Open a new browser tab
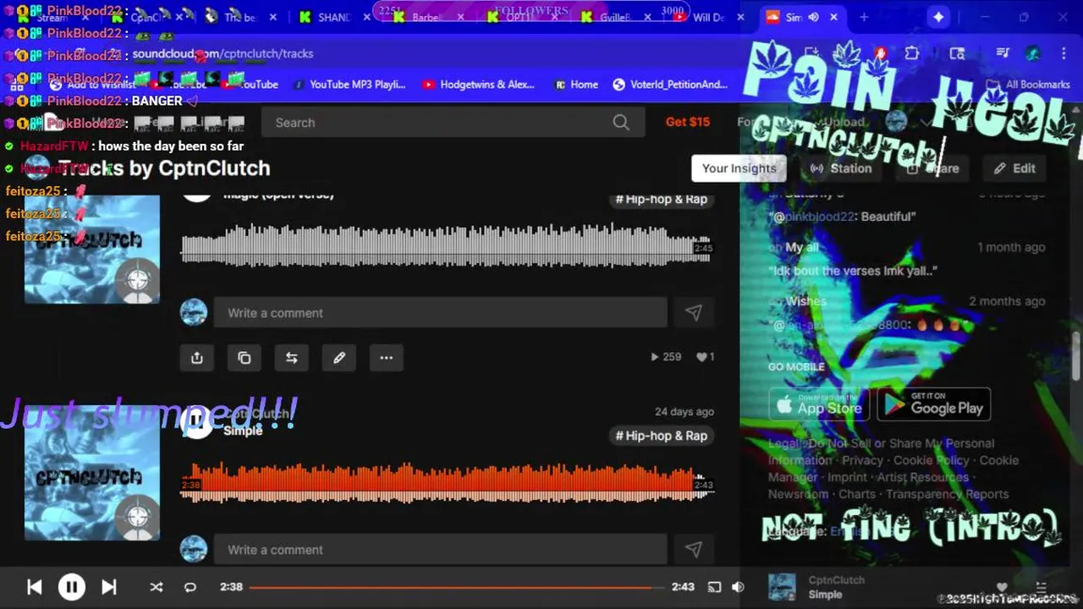The width and height of the screenshot is (1083, 609). (x=864, y=17)
